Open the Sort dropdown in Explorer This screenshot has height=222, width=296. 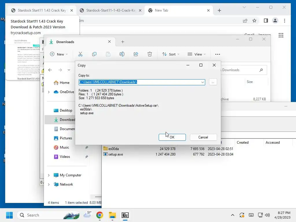coord(171,54)
